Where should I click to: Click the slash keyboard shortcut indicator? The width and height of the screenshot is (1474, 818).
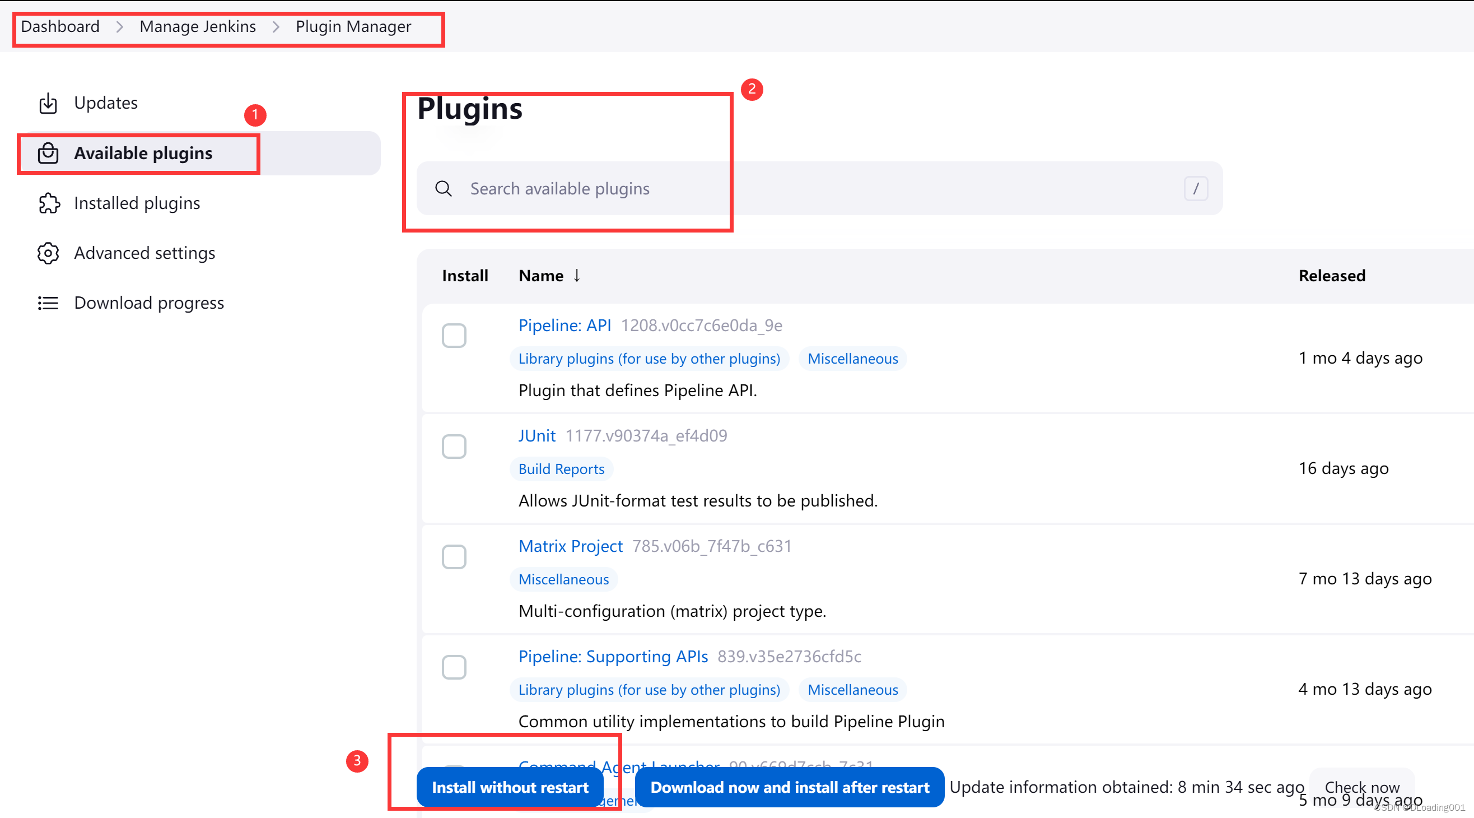coord(1196,188)
